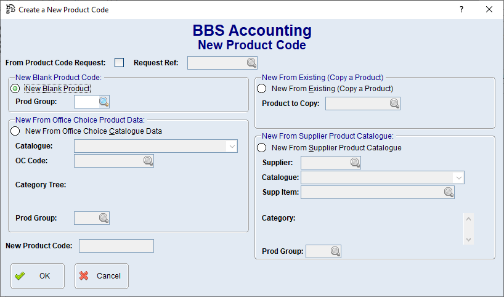Click the Supplier lookup magnifier icon
This screenshot has height=297, width=504.
(x=355, y=163)
